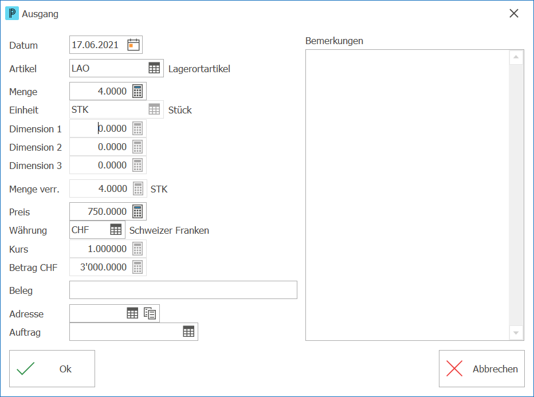Open the Einheit lookup table icon

coord(154,109)
